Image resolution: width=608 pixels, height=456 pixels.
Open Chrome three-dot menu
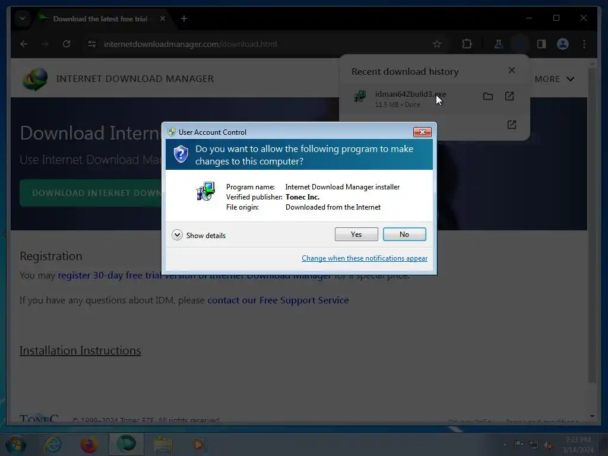point(584,44)
